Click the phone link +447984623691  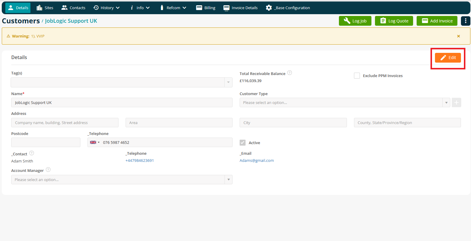coord(139,161)
